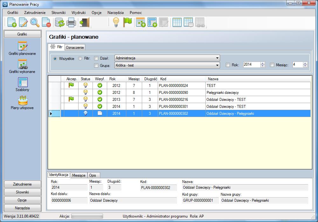Image resolution: width=318 pixels, height=222 pixels.
Task: Click the exit door toolbar icon
Action: [x=84, y=22]
